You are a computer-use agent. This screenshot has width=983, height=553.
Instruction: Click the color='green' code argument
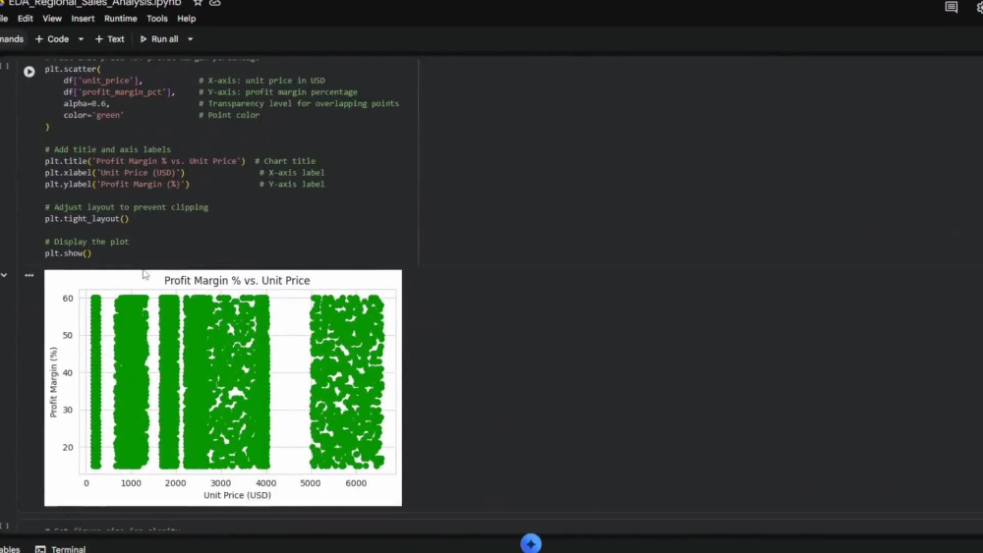coord(93,115)
